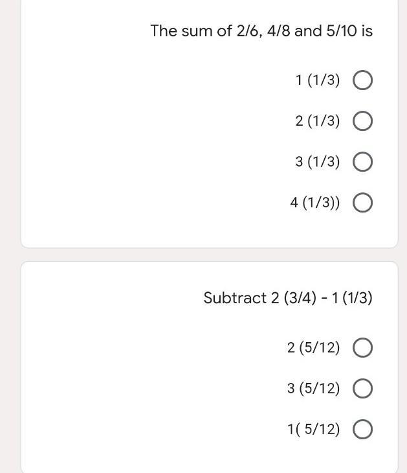Viewport: 407px width, 473px height.
Task: Select the 1 (1/3) radio button
Action: pos(362,80)
